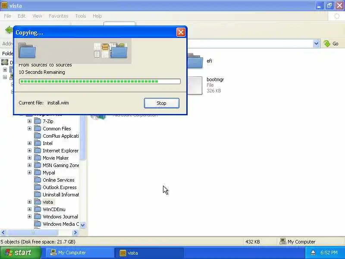Click the vista taskbar button

coord(149,253)
